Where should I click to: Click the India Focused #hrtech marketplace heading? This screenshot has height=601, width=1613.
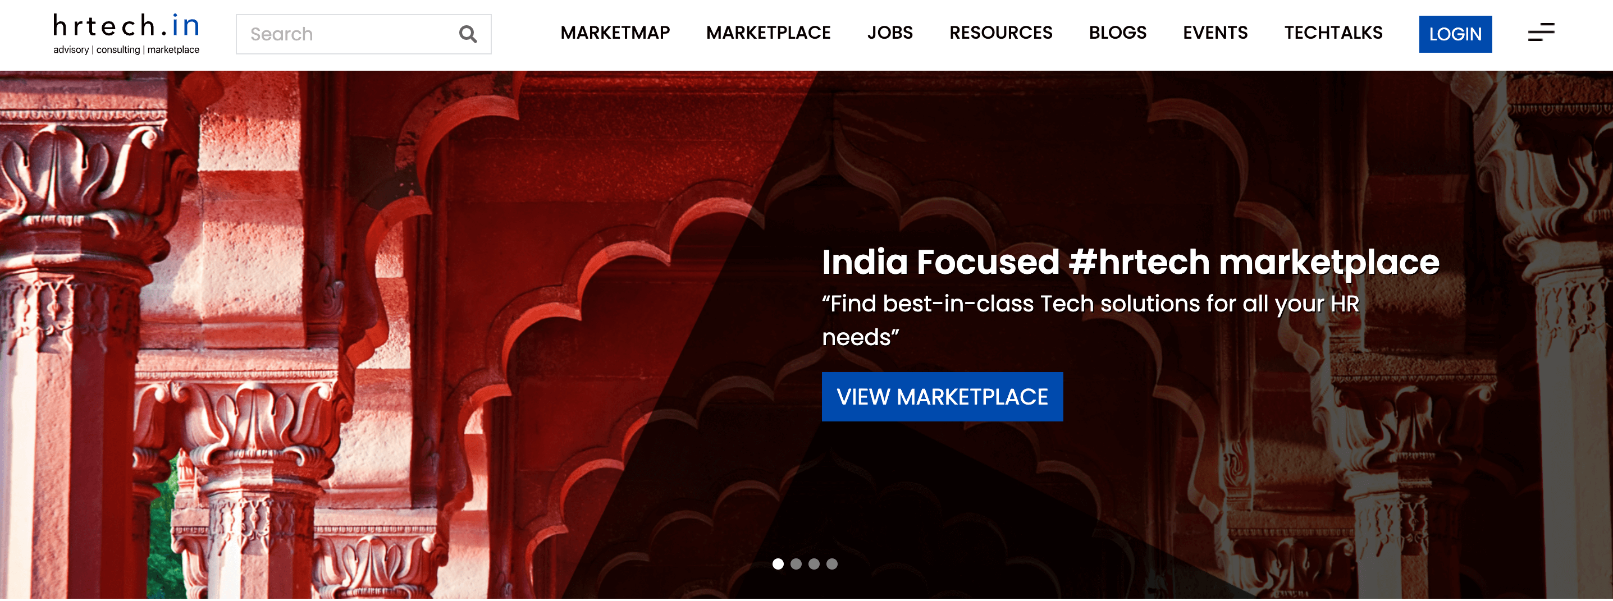(x=1130, y=261)
